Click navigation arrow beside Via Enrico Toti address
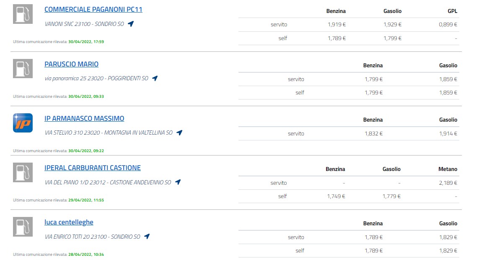This screenshot has height=260, width=487. (147, 237)
